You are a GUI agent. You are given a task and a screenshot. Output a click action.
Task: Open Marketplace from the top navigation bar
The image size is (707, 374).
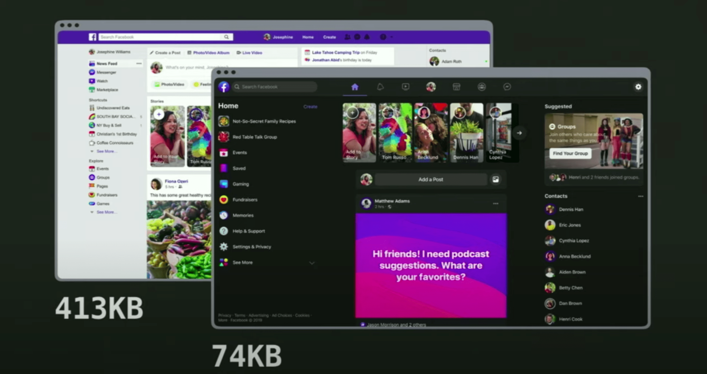pyautogui.click(x=456, y=87)
